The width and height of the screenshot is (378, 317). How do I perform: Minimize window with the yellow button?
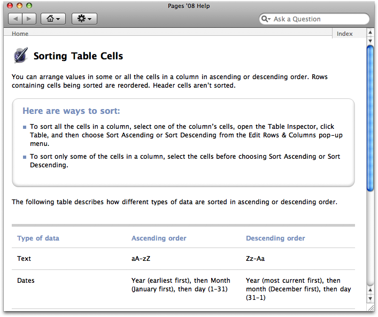pyautogui.click(x=20, y=5)
